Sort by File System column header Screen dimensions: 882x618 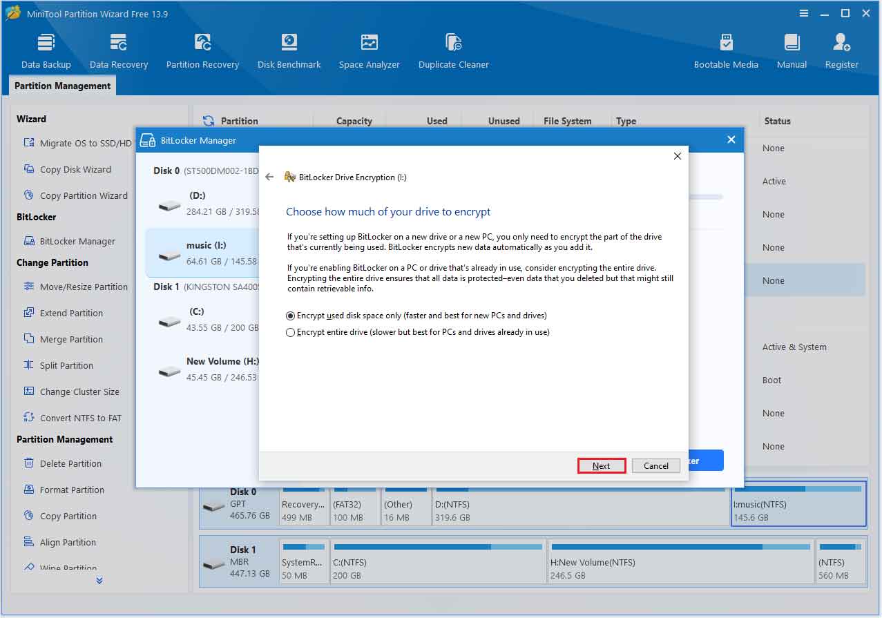coord(567,121)
